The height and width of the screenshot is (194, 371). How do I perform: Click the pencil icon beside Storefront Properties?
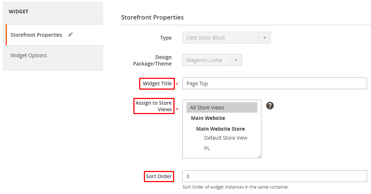point(70,35)
